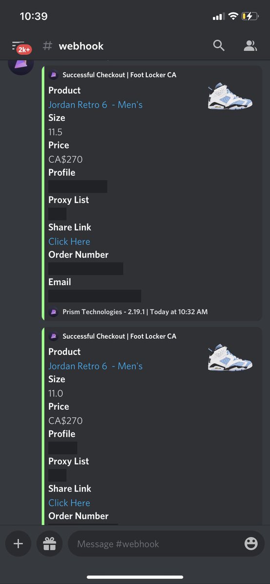Image resolution: width=270 pixels, height=584 pixels.
Task: Open the emoji picker smiley
Action: pyautogui.click(x=251, y=544)
